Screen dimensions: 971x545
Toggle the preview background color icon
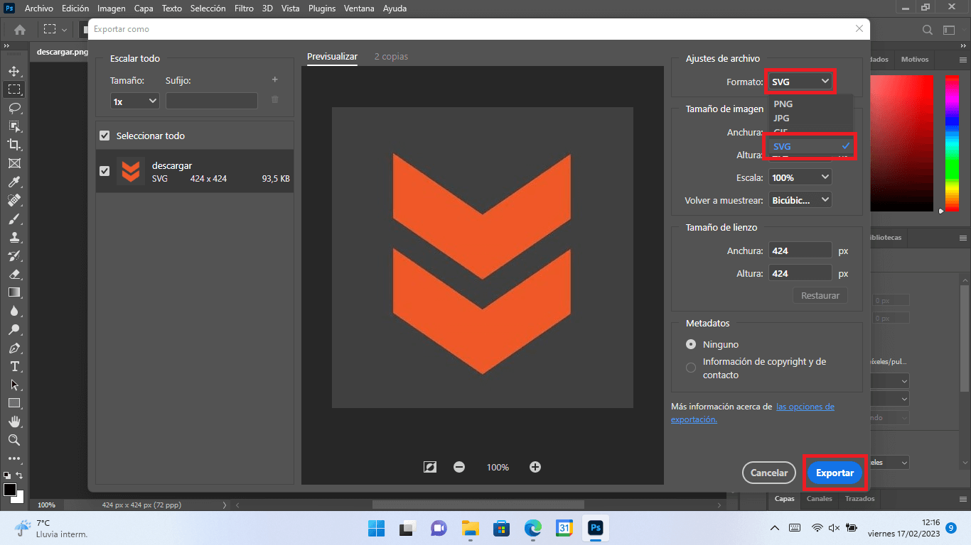tap(429, 467)
